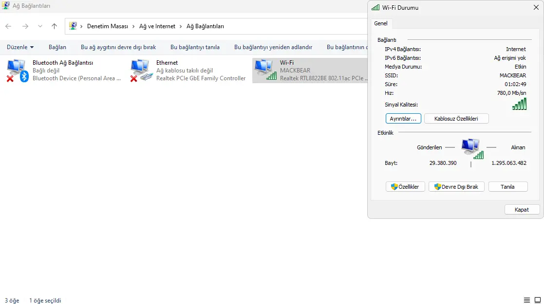Click the Ethernet connection name

click(167, 63)
